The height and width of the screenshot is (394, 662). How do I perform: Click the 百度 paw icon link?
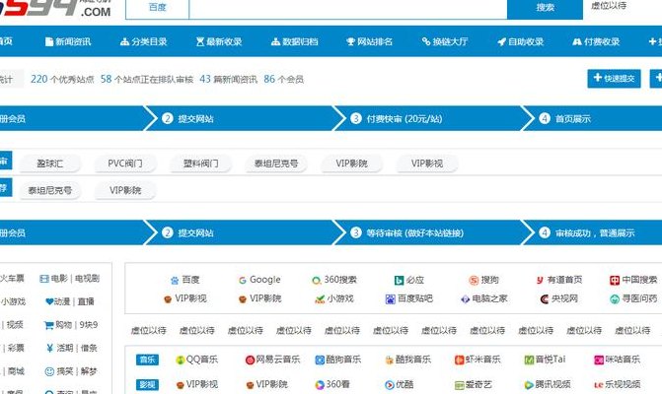click(184, 280)
